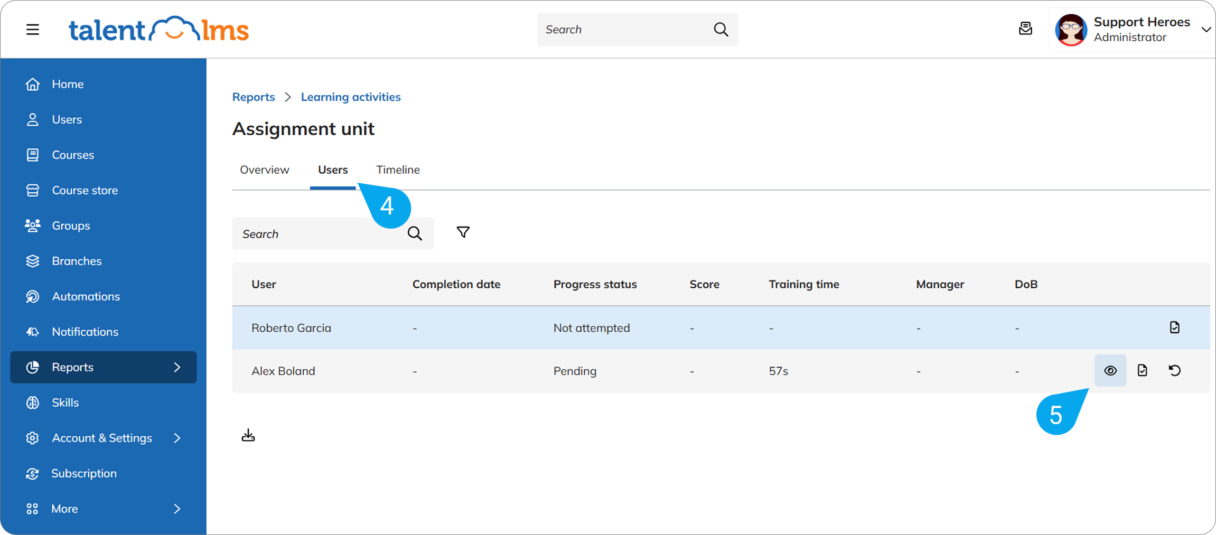Click the Branches layers icon
Image resolution: width=1216 pixels, height=535 pixels.
33,261
